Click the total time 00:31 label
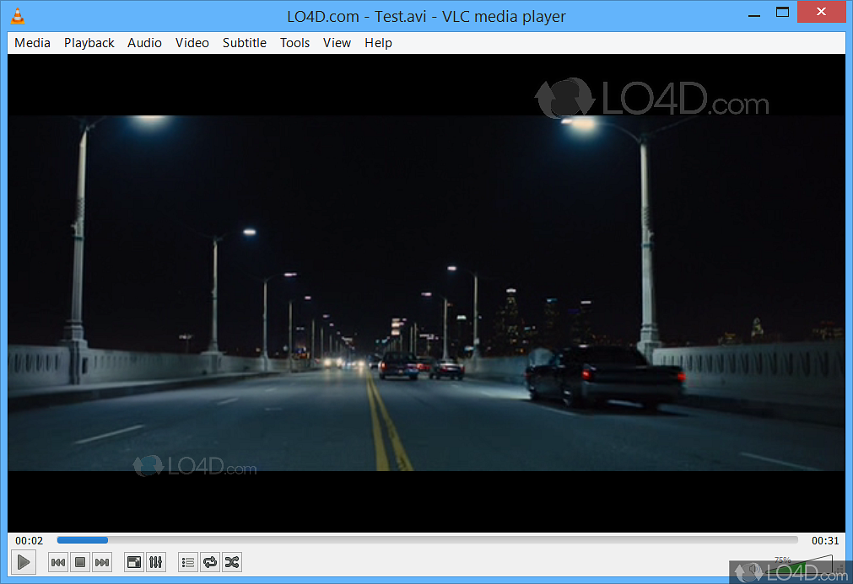 [825, 540]
